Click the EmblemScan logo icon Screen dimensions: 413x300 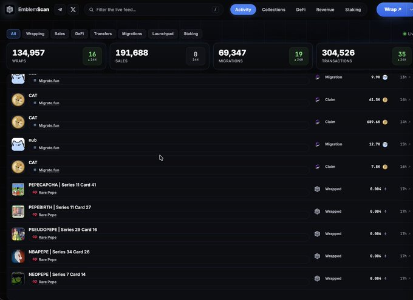point(10,10)
